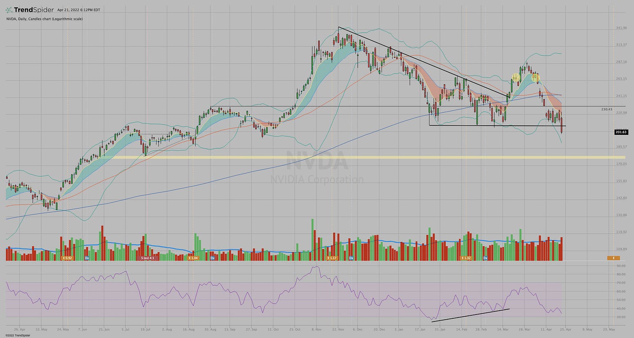The height and width of the screenshot is (338, 634).
Task: Click the 313.37 price axis value
Action: [x=621, y=44]
